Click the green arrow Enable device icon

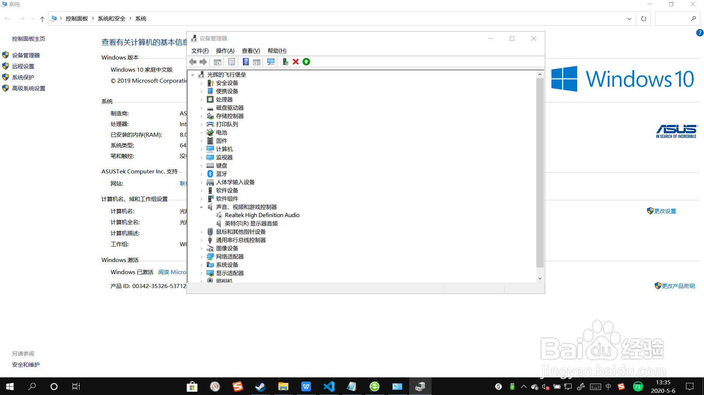pyautogui.click(x=306, y=62)
